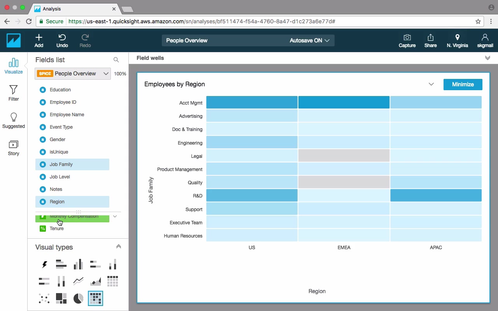Select the Tenure field
This screenshot has width=498, height=311.
tap(72, 229)
